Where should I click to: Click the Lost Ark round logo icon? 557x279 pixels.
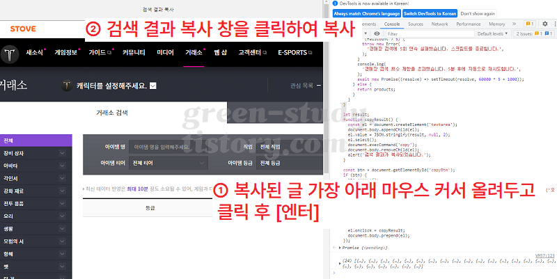tap(10, 55)
